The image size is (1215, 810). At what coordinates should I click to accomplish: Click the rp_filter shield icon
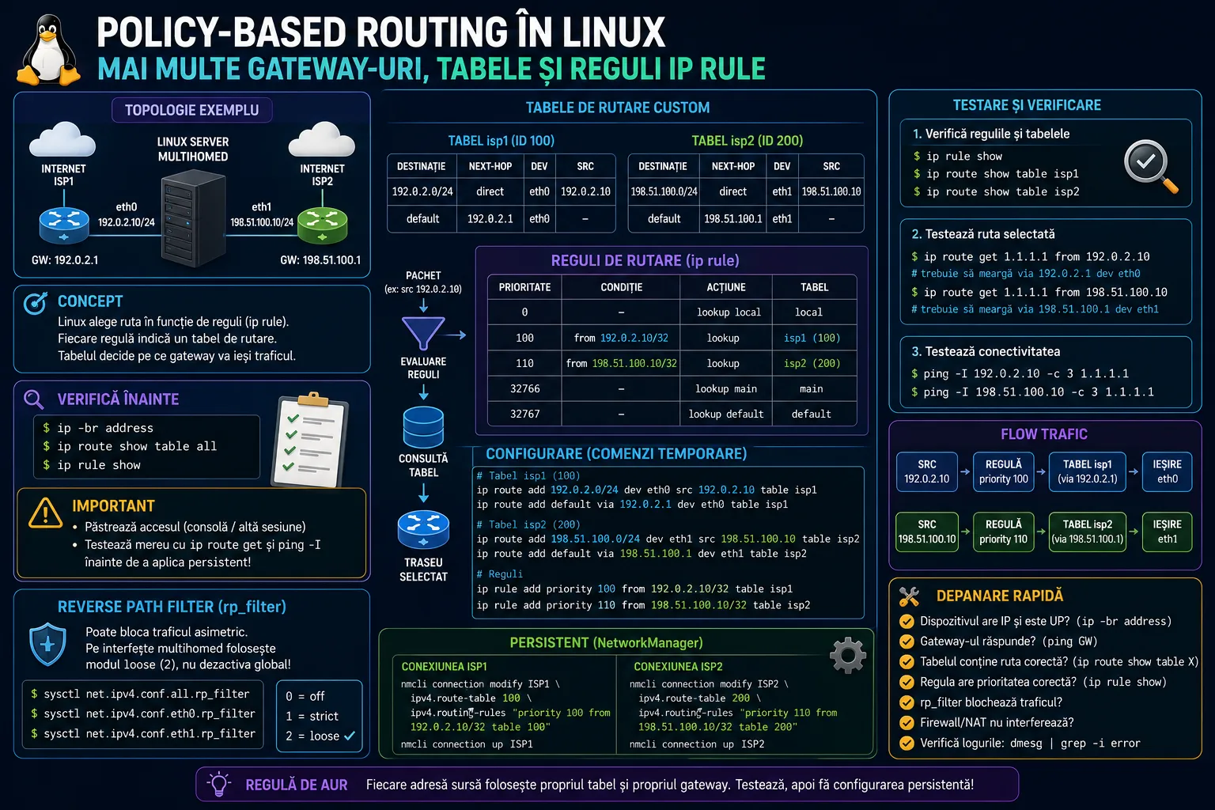pos(47,644)
